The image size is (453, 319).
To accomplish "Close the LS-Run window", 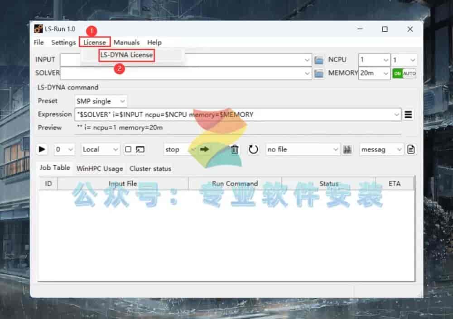I will [x=410, y=29].
